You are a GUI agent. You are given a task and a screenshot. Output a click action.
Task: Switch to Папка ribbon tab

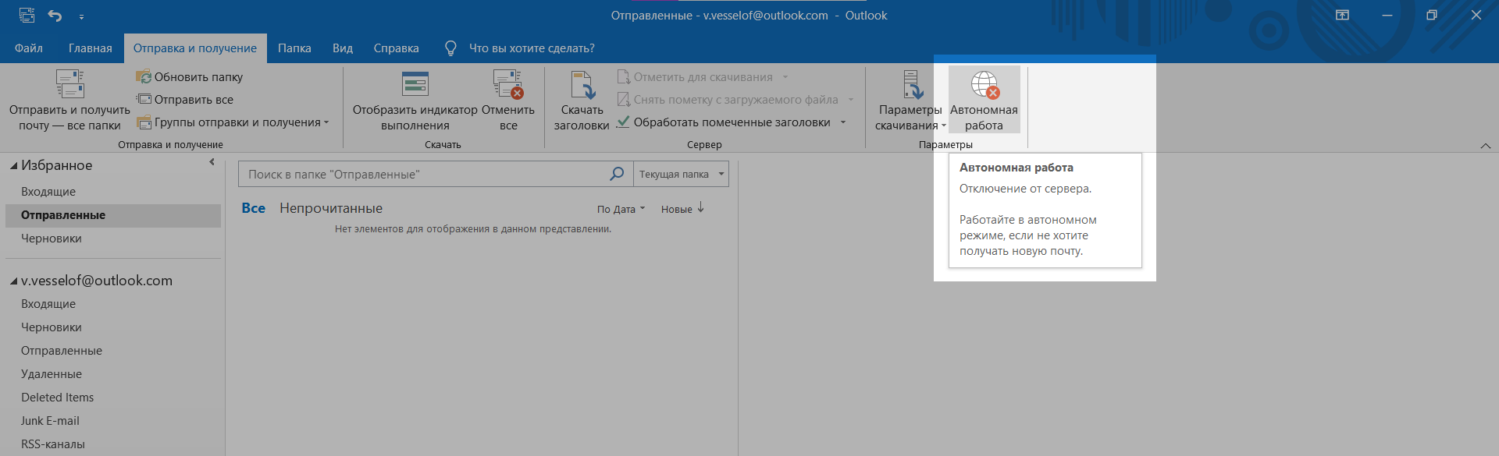(294, 48)
